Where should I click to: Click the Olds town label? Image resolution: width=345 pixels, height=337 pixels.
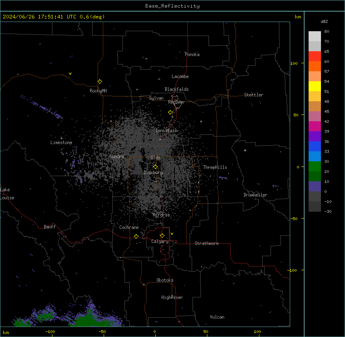coord(155,158)
